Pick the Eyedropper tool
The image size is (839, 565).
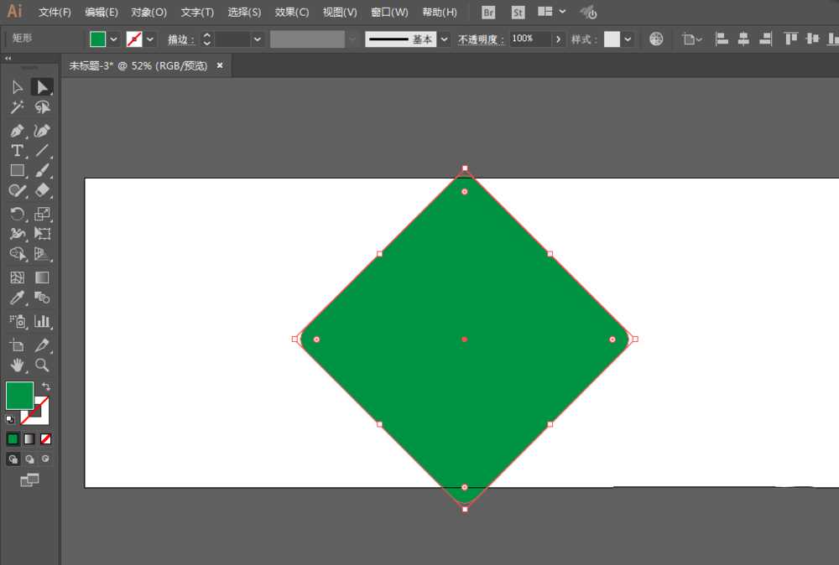pos(17,298)
